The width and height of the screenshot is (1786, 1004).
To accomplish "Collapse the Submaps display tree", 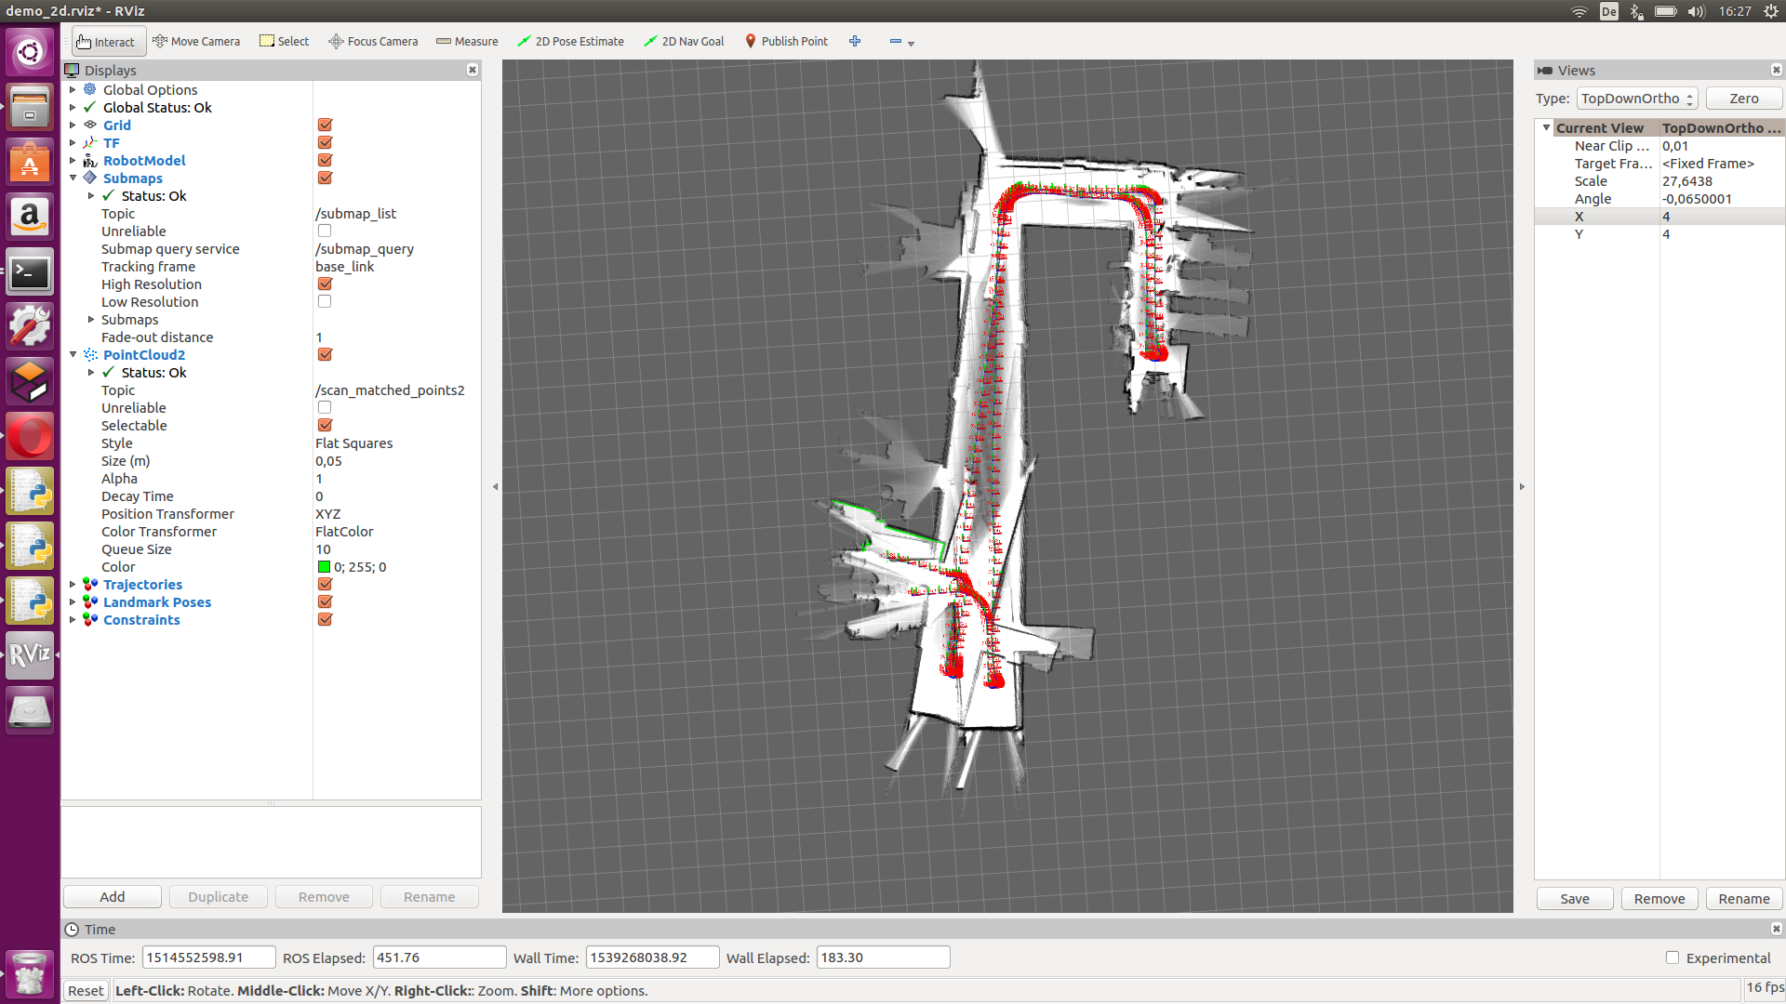I will 73,178.
